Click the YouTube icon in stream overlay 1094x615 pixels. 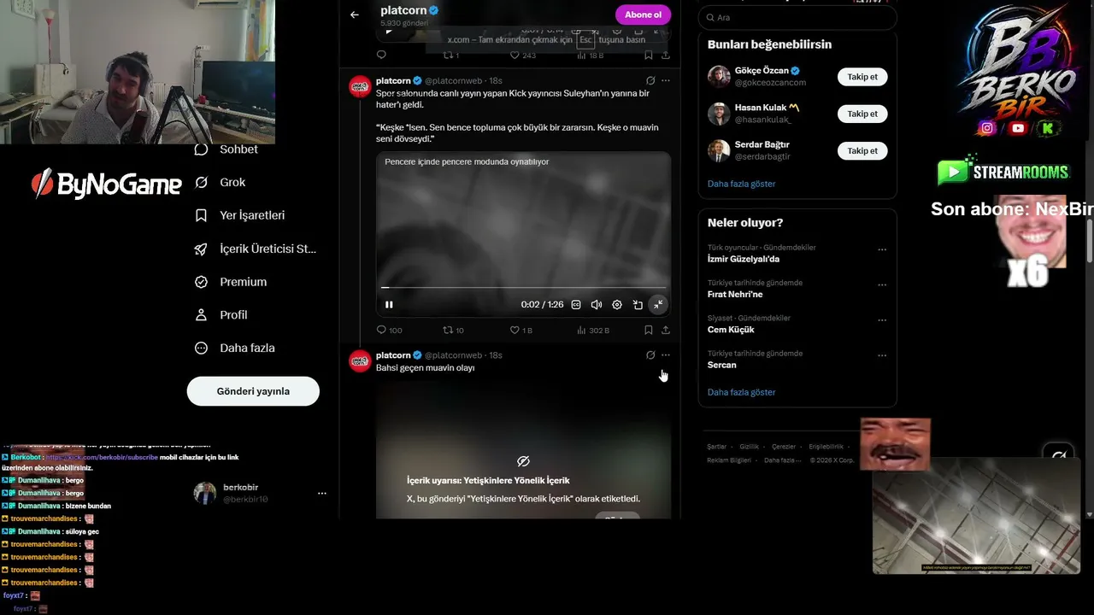1017,128
